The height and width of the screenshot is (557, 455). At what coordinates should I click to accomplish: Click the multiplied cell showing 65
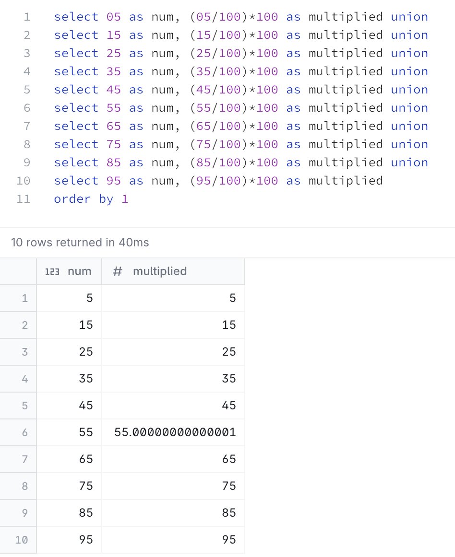(x=173, y=459)
